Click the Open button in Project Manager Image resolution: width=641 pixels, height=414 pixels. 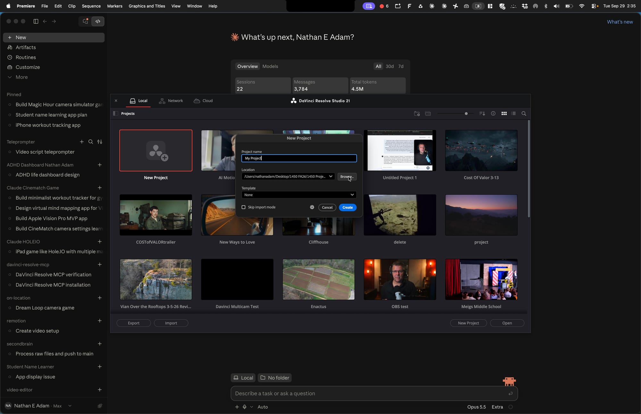click(x=507, y=323)
